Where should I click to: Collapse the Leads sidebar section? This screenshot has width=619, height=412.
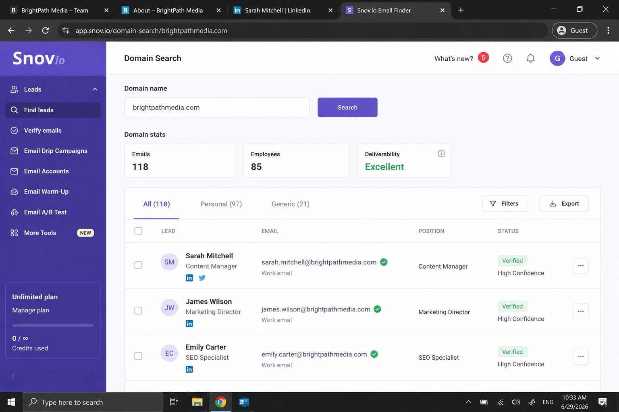click(95, 89)
